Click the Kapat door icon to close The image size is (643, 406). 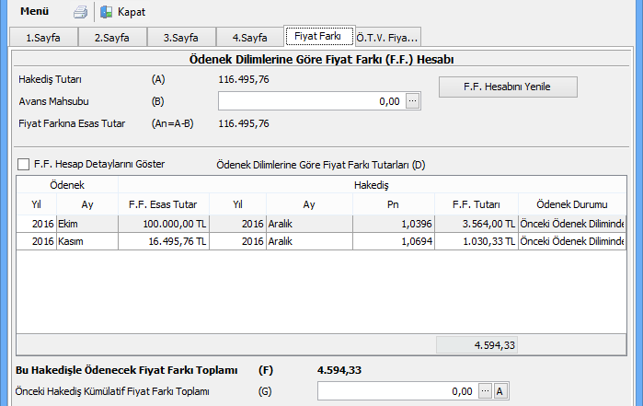107,12
